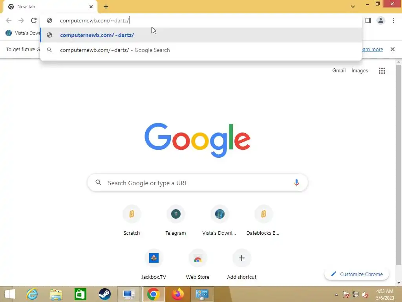This screenshot has width=402, height=302.
Task: Open the Google apps grid
Action: [382, 71]
